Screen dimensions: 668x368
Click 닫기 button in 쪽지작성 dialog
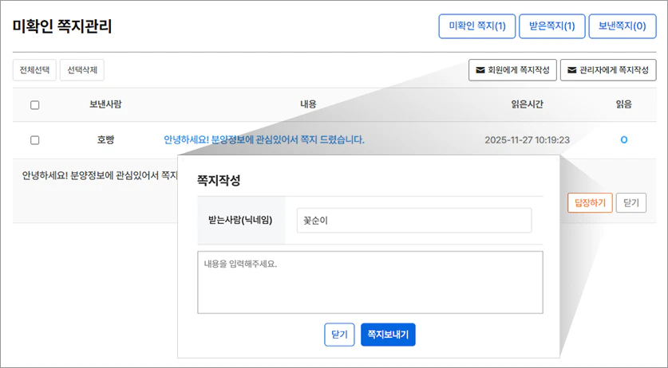coord(339,335)
